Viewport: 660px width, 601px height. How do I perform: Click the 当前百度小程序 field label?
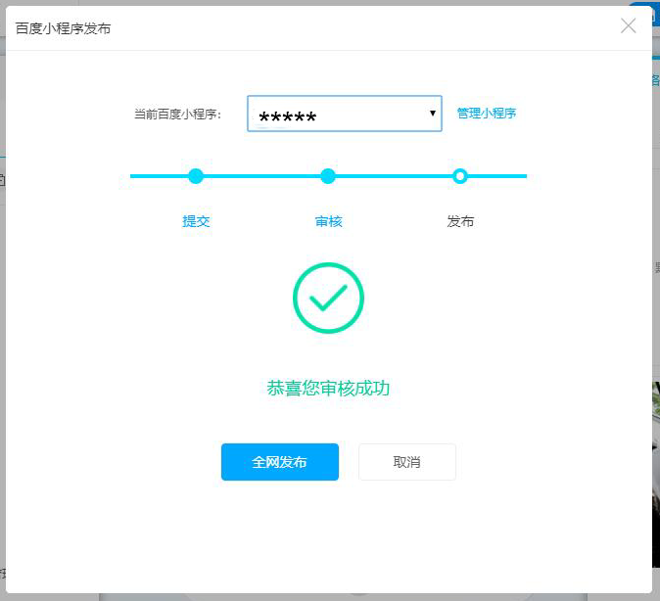tap(178, 114)
